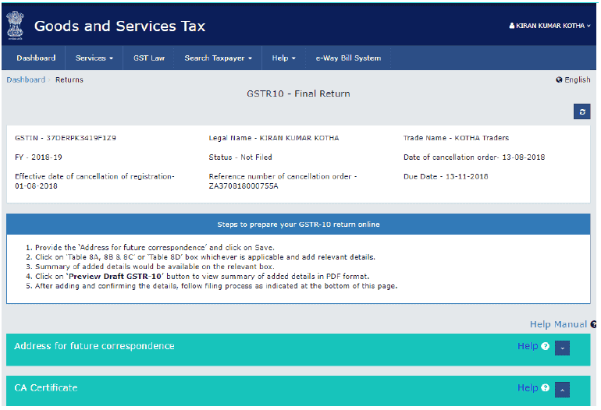Click the Help Manual question mark icon
The width and height of the screenshot is (601, 410).
[x=594, y=324]
